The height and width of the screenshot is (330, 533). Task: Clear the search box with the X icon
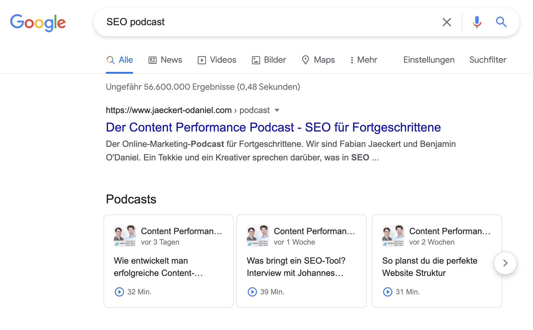click(447, 22)
